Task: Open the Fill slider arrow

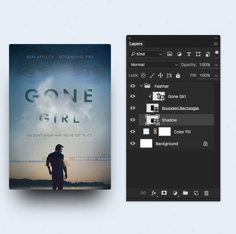Action: click(x=216, y=76)
